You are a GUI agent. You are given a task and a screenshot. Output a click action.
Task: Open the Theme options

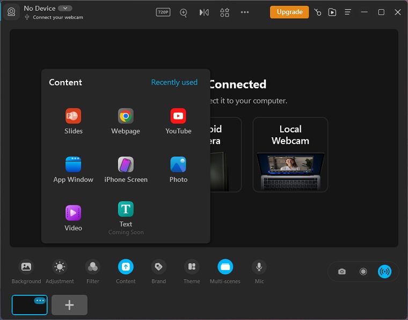pos(192,271)
